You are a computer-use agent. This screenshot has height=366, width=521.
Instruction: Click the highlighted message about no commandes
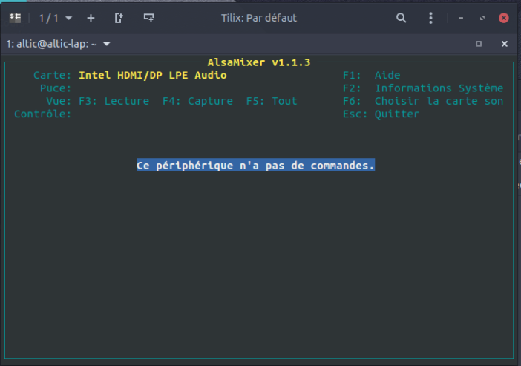[255, 166]
